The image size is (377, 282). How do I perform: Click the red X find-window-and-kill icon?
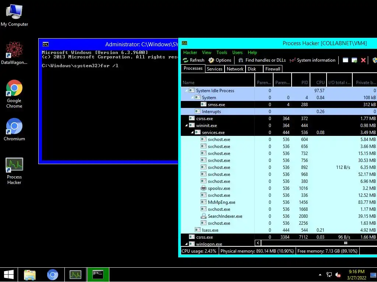[363, 60]
